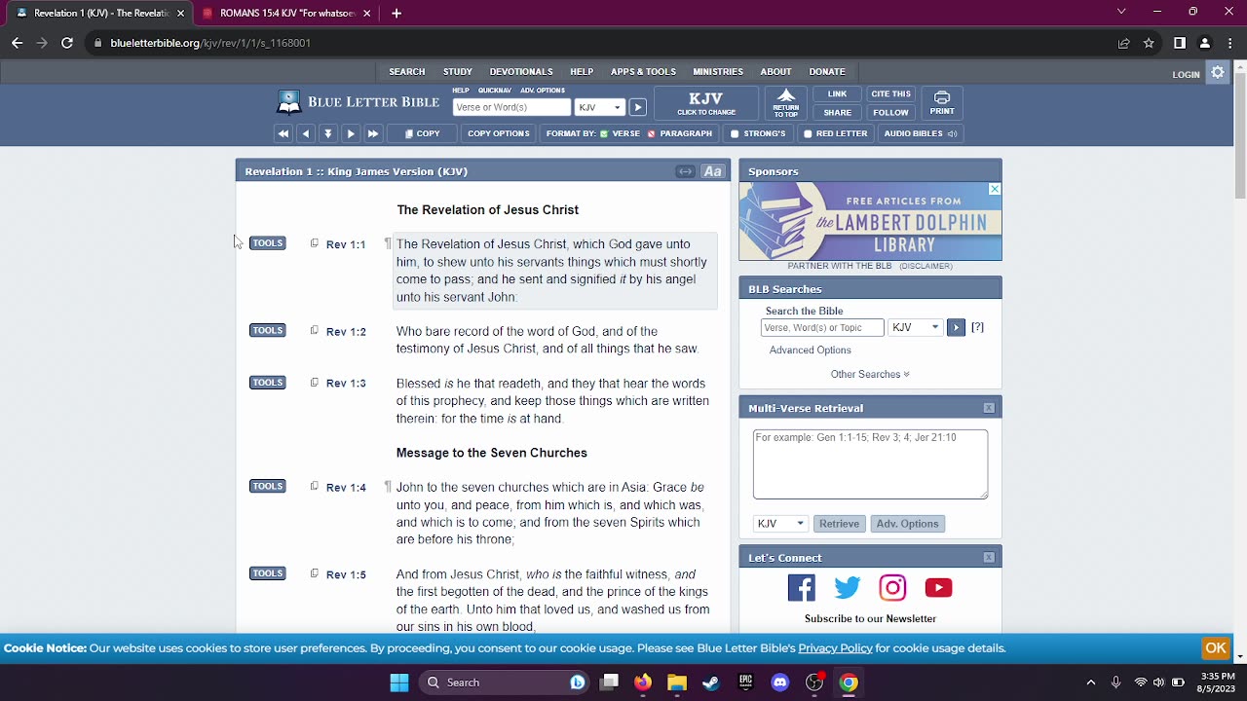Show hidden system tray icons

[x=1090, y=683]
